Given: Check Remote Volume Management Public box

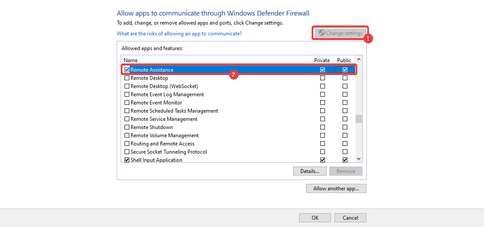Looking at the screenshot, I should pos(345,136).
